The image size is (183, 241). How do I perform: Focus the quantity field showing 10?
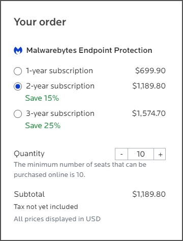141,154
